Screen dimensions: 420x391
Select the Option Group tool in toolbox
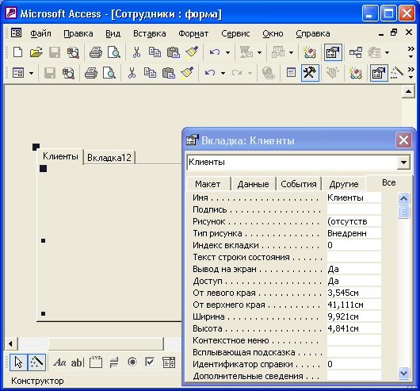[x=96, y=362]
